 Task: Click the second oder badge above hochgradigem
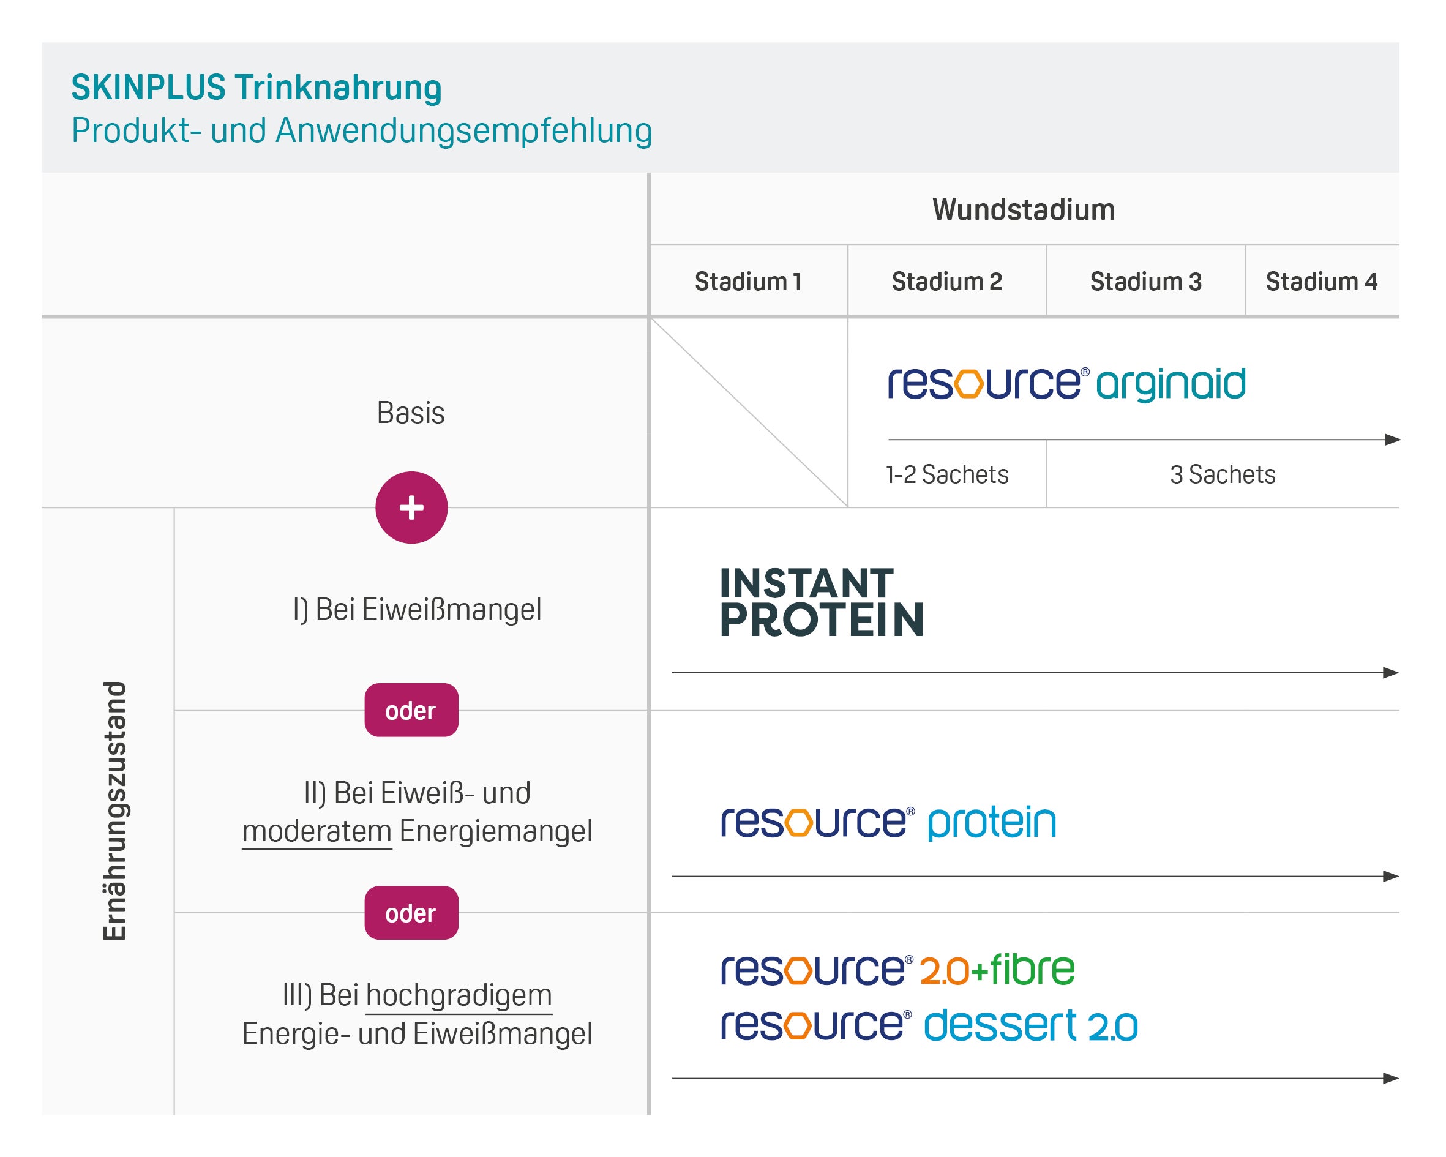tap(411, 913)
